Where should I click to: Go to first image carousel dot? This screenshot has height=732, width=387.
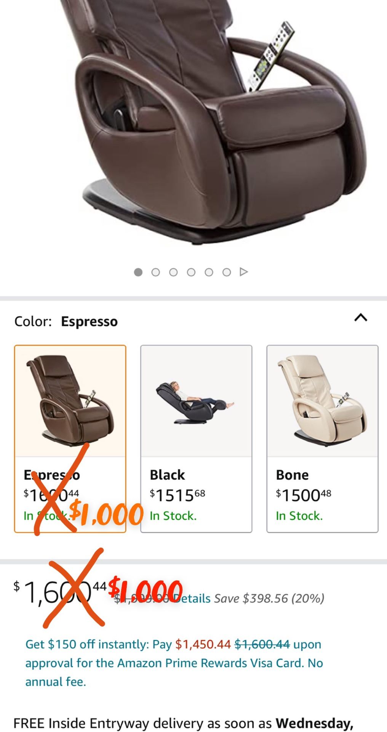click(138, 272)
